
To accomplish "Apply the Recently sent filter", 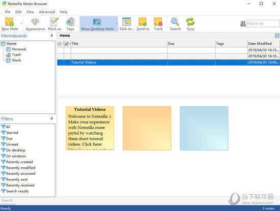I will click(x=17, y=179).
